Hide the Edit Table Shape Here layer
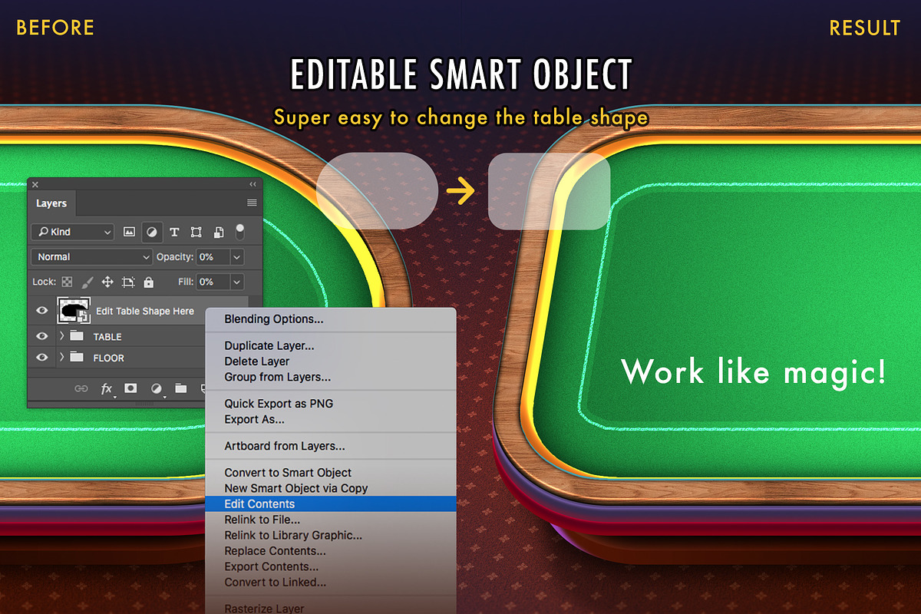Screen dimensions: 921x614 42,311
